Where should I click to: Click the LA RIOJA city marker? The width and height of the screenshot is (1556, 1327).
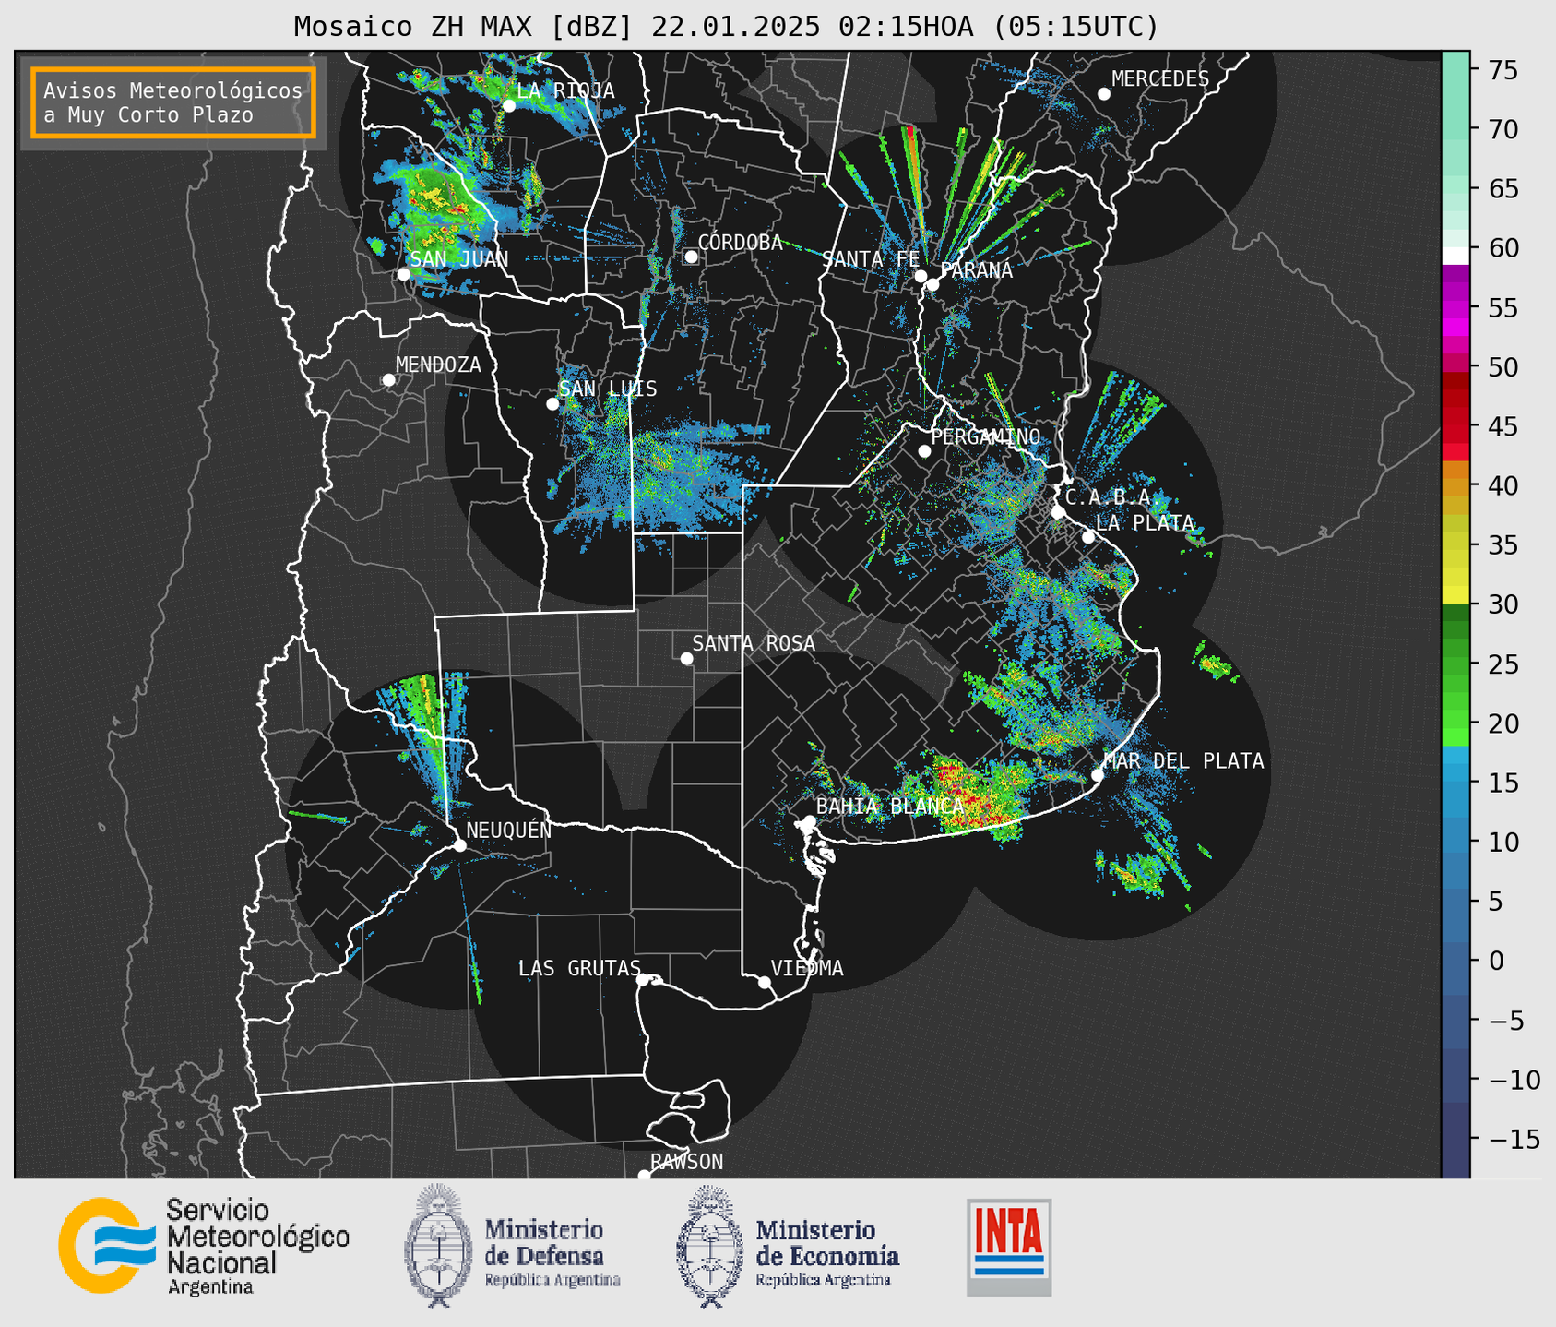pos(508,105)
